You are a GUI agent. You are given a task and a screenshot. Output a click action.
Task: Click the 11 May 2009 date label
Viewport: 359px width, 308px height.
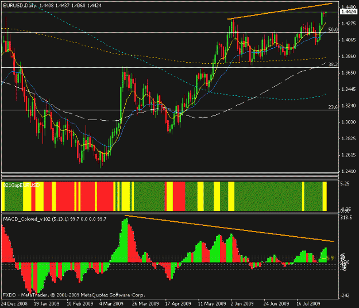212,304
